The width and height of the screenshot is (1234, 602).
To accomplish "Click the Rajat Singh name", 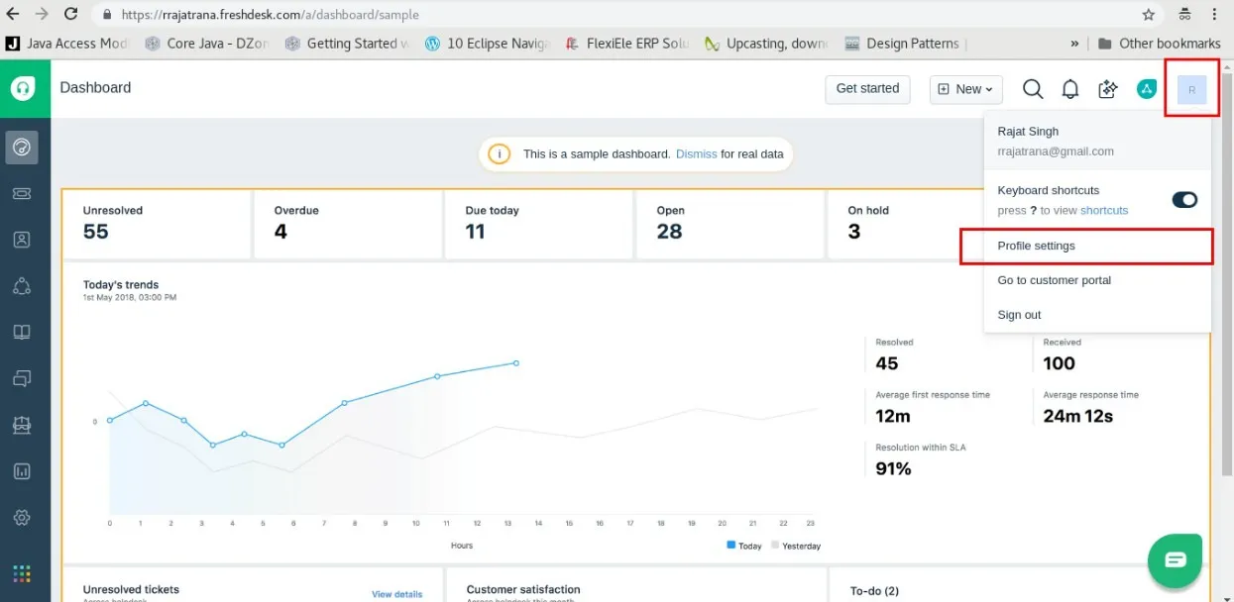I will [1028, 131].
